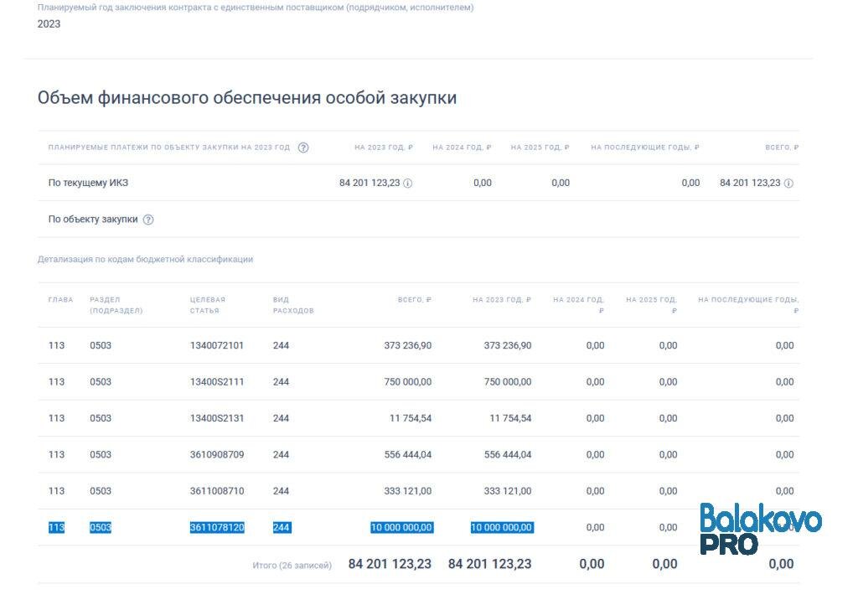858x600 pixels.
Task: Click target article code 13400S2111
Action: click(217, 381)
